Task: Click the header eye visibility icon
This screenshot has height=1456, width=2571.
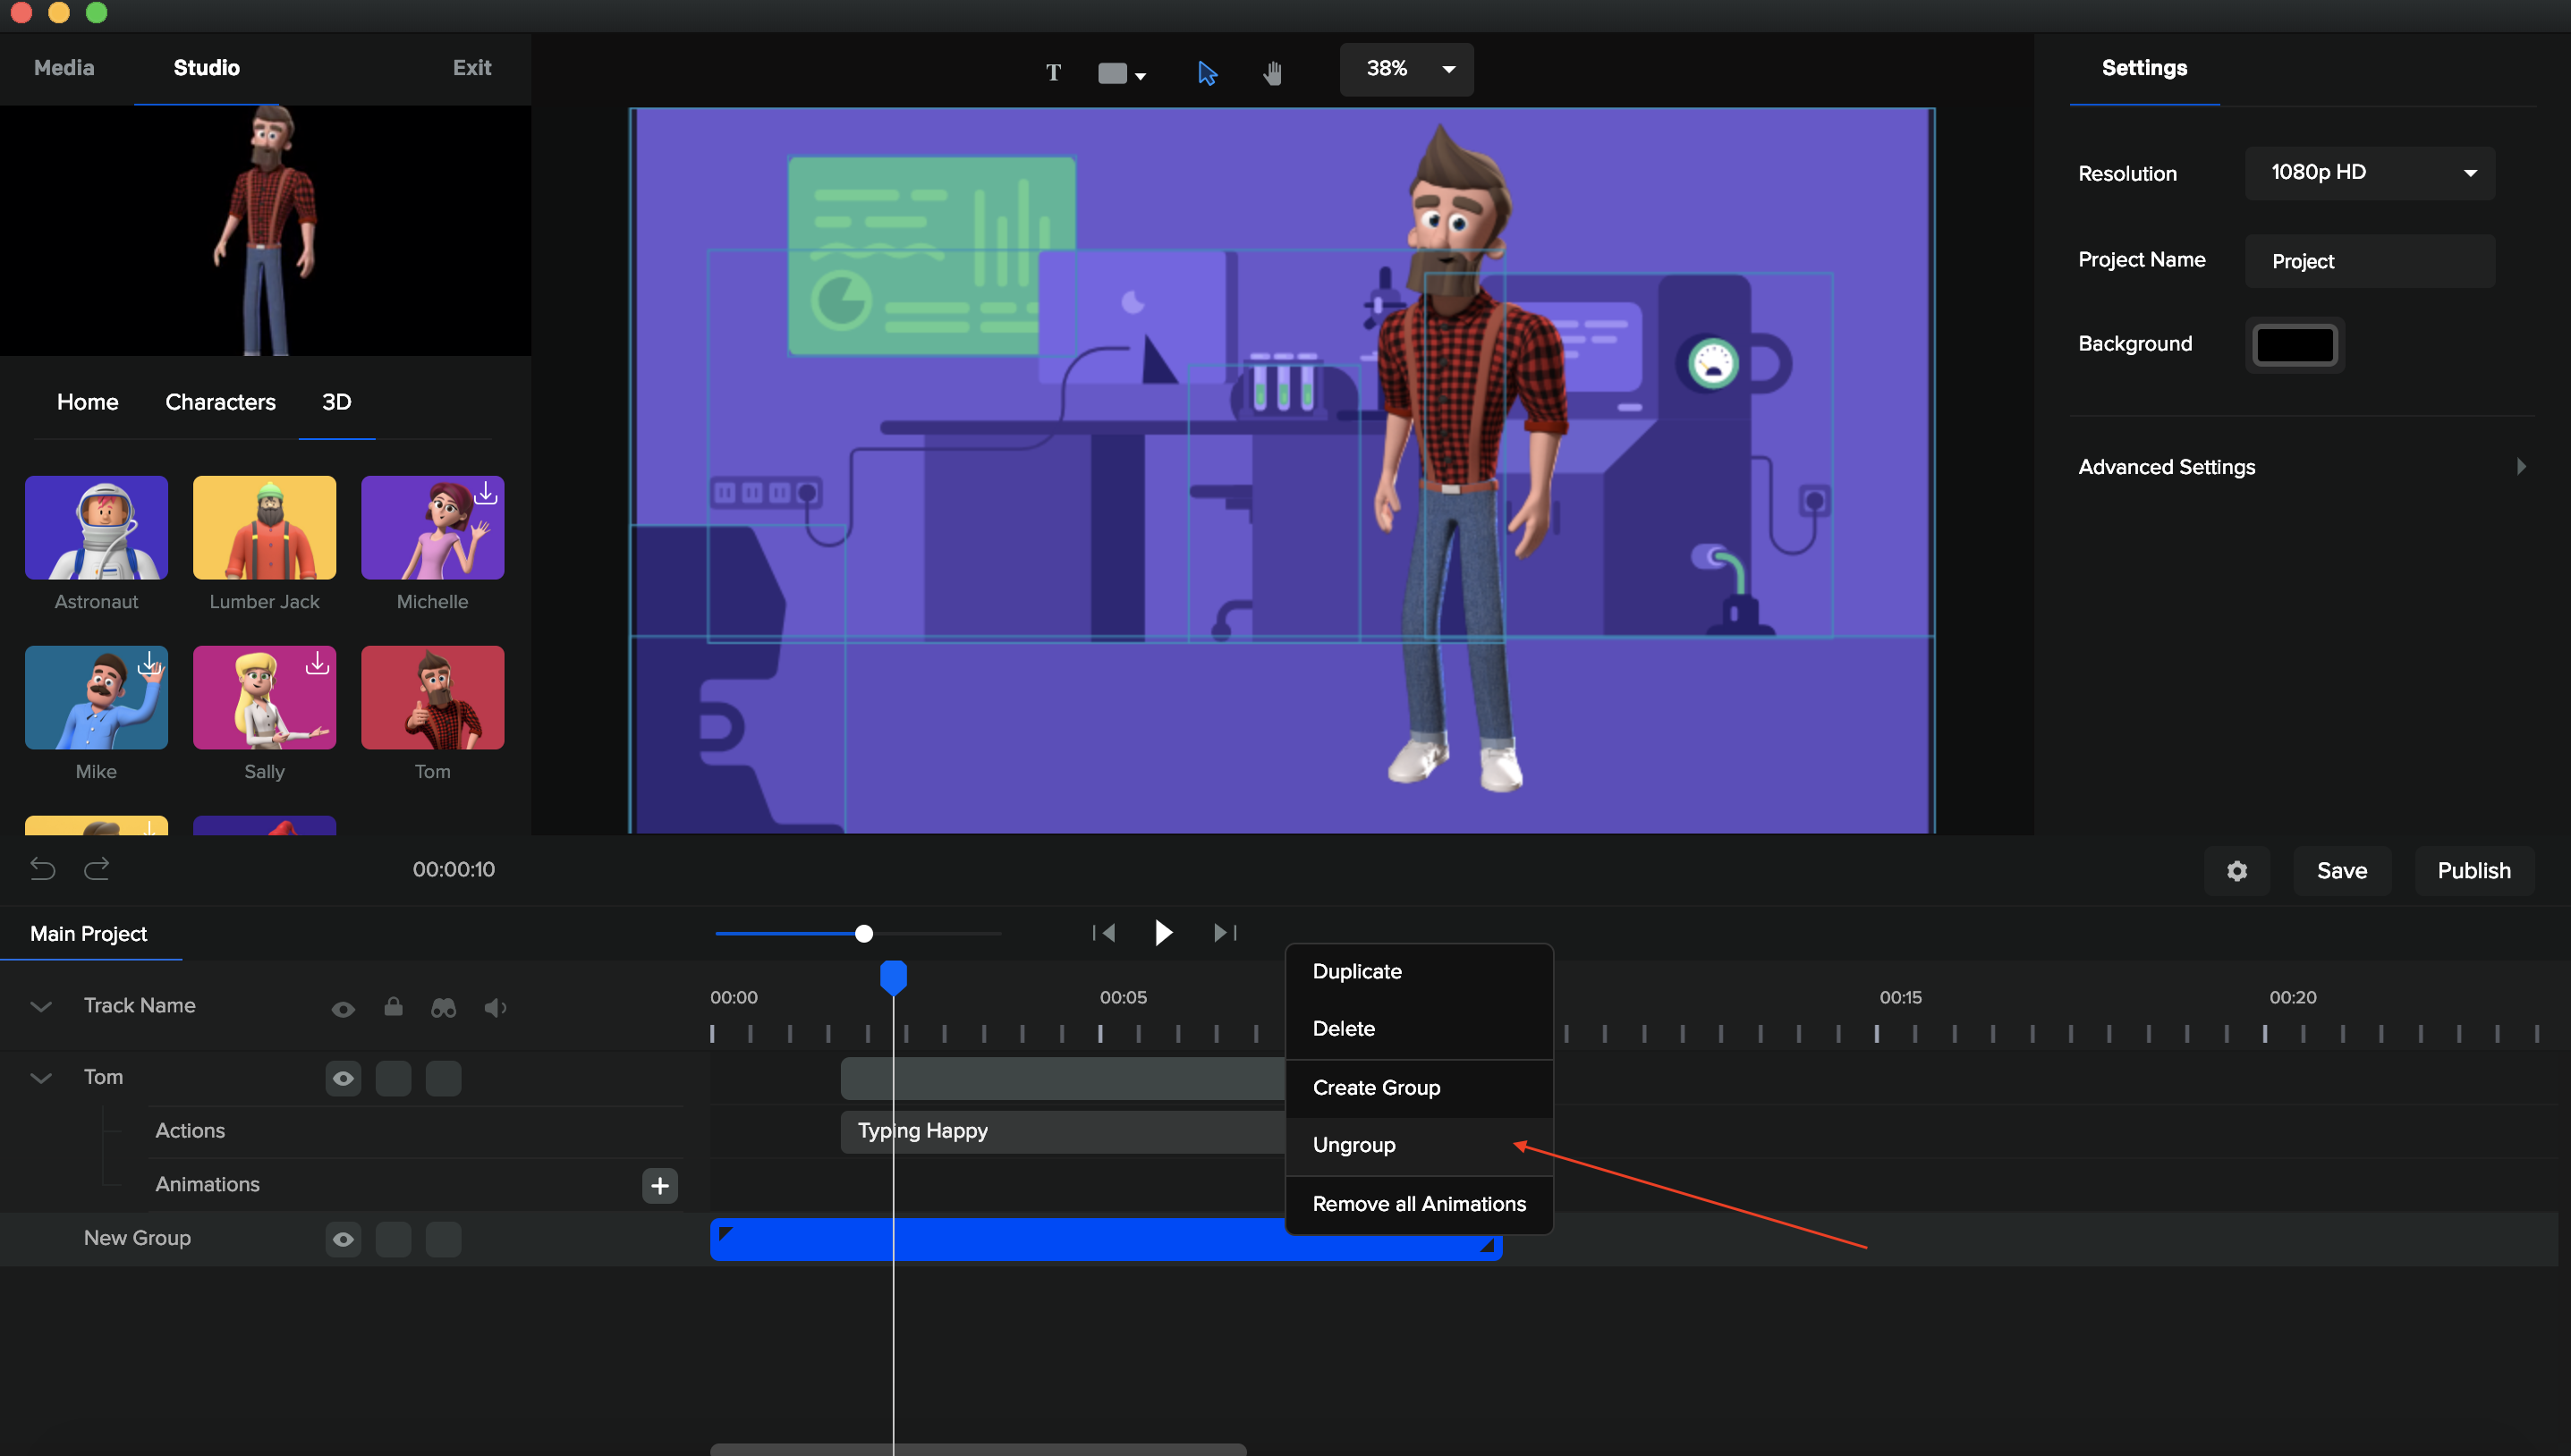Action: click(x=343, y=1008)
